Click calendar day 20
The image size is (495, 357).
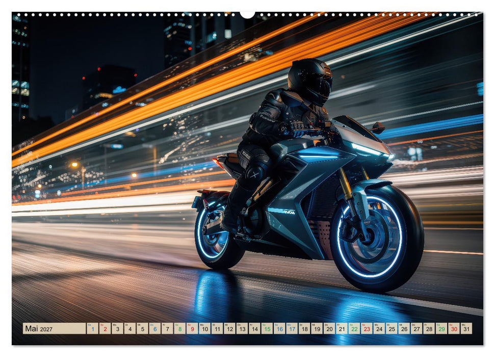click(330, 328)
